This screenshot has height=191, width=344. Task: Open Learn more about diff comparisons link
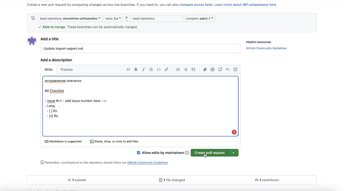click(245, 5)
